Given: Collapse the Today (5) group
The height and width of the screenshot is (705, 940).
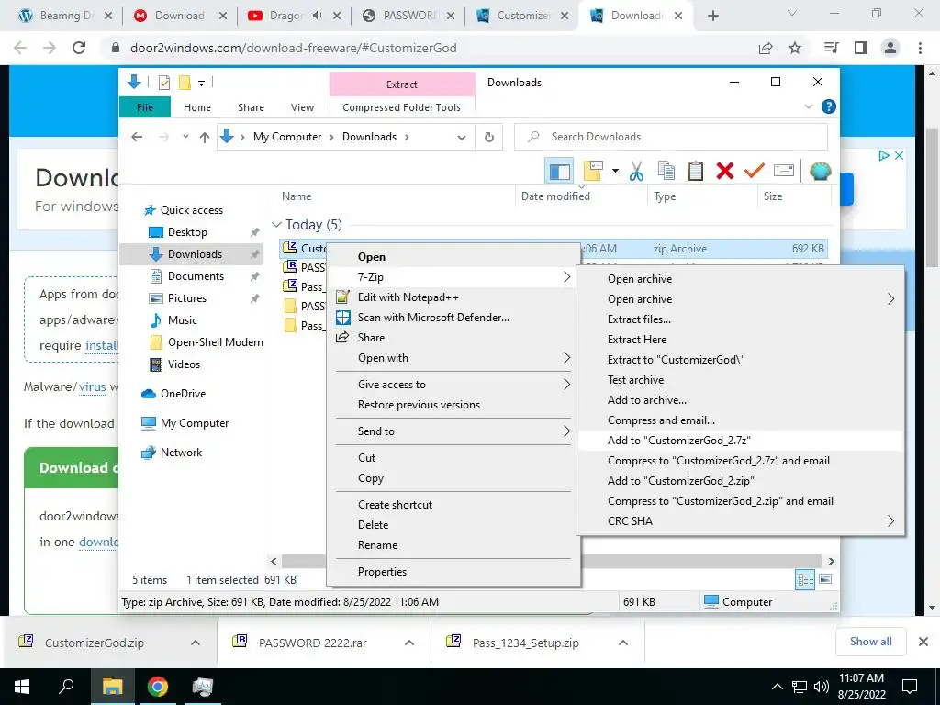Looking at the screenshot, I should [x=276, y=225].
